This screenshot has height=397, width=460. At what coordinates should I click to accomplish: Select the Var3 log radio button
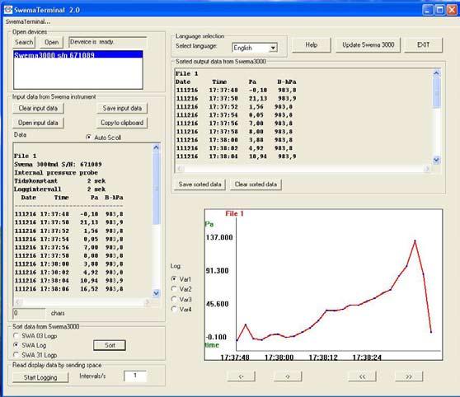(174, 299)
